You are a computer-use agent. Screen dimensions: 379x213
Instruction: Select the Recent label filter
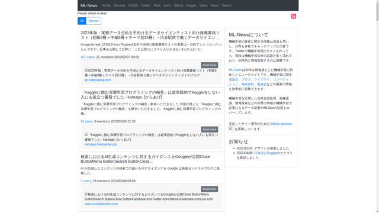tap(94, 21)
